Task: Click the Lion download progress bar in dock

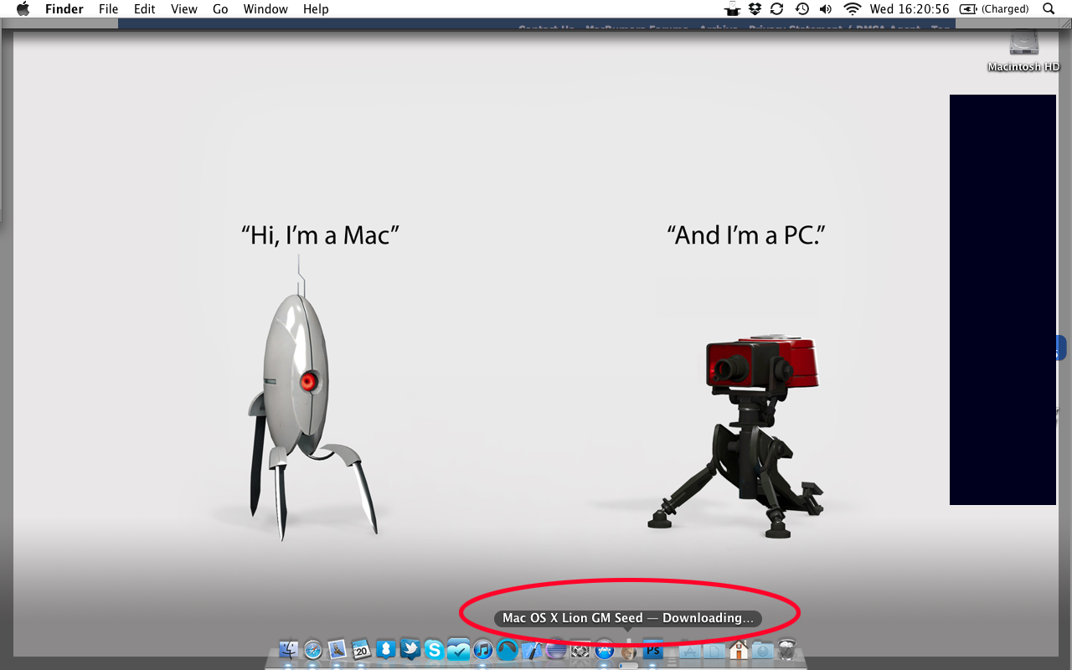Action: [628, 666]
